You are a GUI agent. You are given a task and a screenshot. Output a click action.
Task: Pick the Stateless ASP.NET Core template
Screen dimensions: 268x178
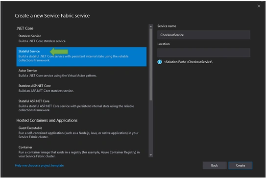point(81,88)
